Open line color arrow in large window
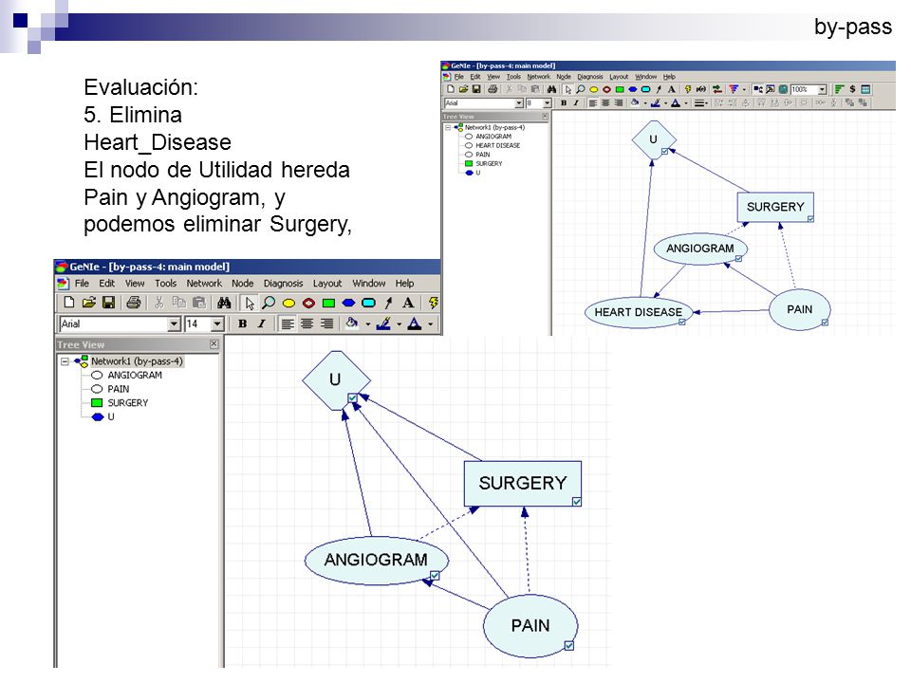The height and width of the screenshot is (683, 911). [x=400, y=324]
